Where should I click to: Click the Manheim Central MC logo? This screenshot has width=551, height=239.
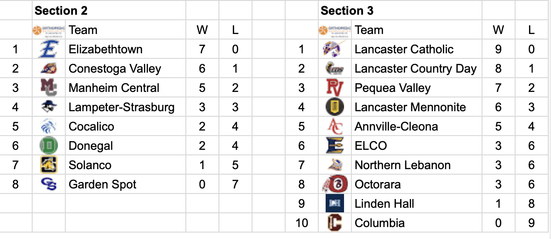48,88
